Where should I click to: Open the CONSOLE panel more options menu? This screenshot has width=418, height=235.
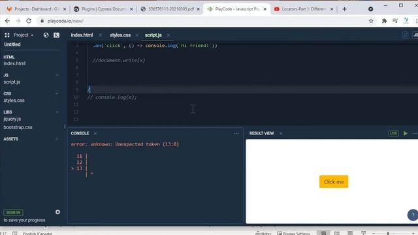click(x=236, y=133)
